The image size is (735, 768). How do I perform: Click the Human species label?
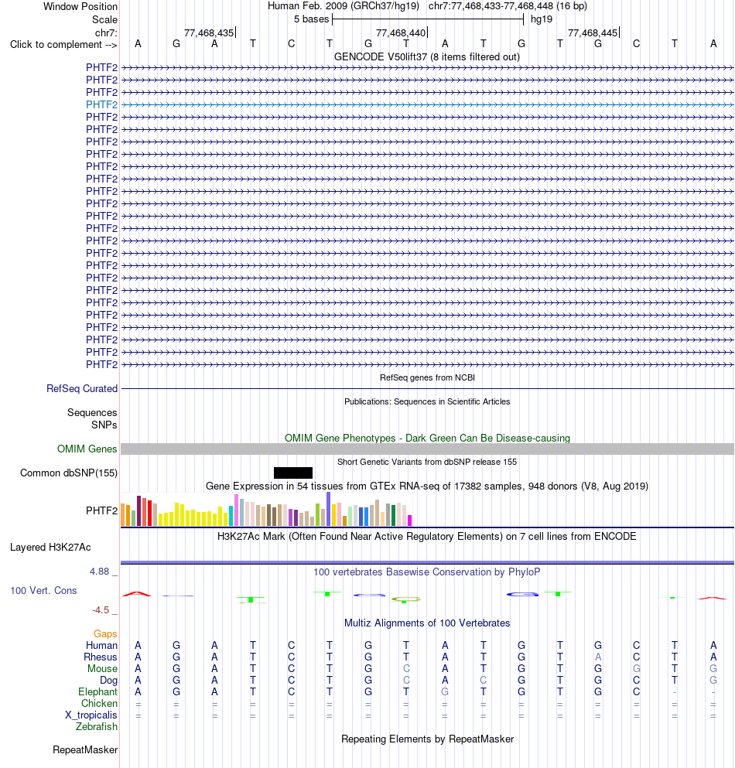[x=102, y=645]
